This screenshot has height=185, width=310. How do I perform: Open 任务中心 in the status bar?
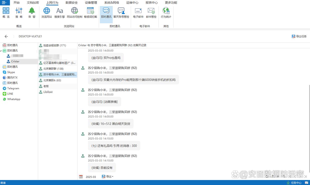[x=294, y=183]
